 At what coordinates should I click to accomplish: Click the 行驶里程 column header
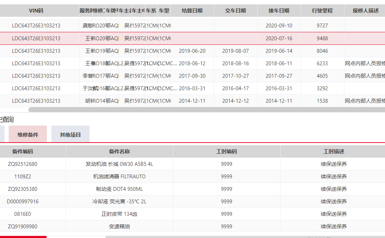pos(322,10)
